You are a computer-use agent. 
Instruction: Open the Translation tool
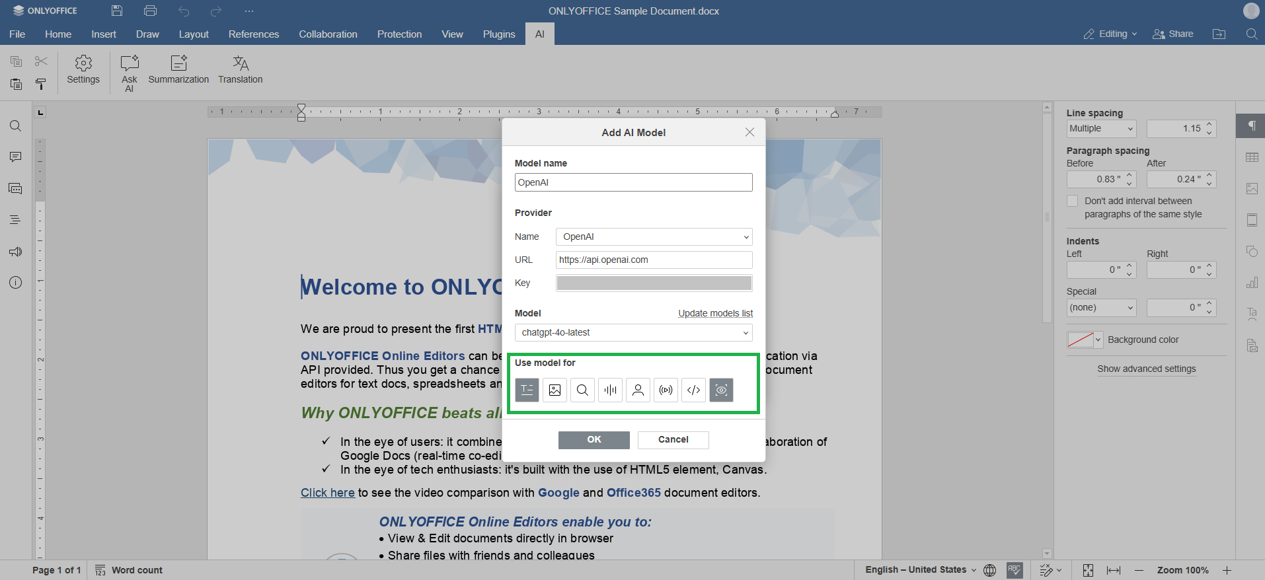coord(241,63)
